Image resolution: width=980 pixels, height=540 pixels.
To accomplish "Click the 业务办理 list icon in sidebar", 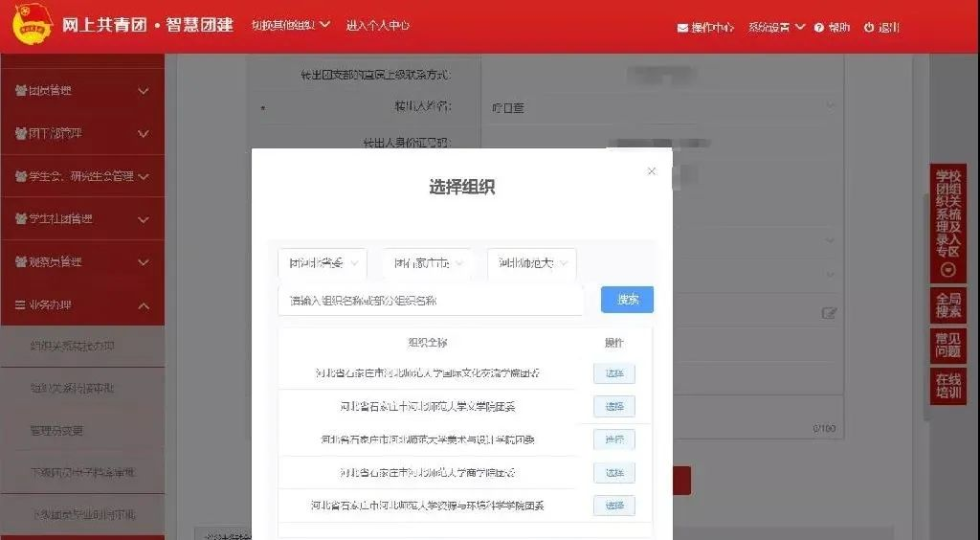I will 20,305.
